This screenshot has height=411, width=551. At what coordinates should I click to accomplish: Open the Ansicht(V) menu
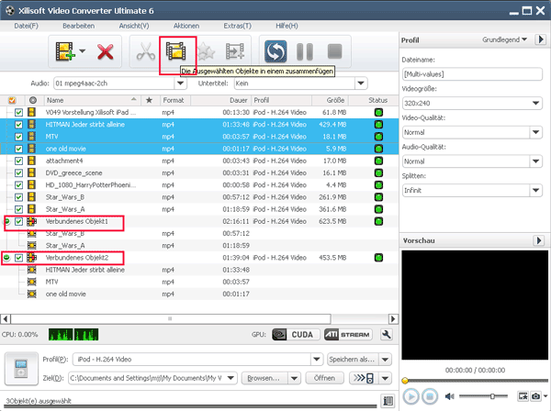coord(134,26)
